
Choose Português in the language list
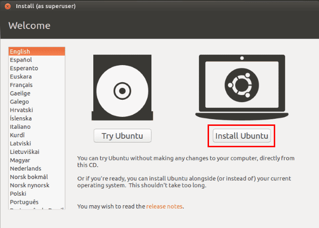point(37,202)
